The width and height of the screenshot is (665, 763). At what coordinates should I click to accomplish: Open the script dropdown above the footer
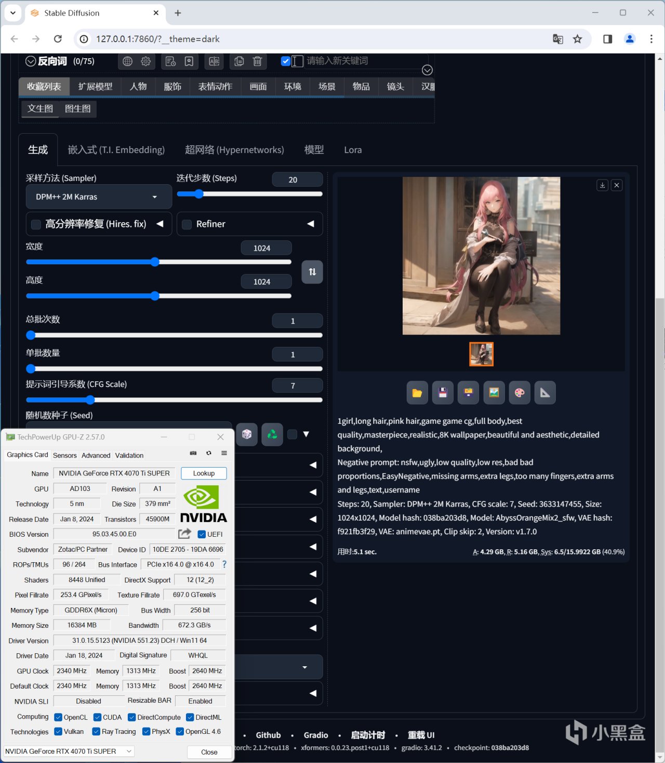coord(278,667)
